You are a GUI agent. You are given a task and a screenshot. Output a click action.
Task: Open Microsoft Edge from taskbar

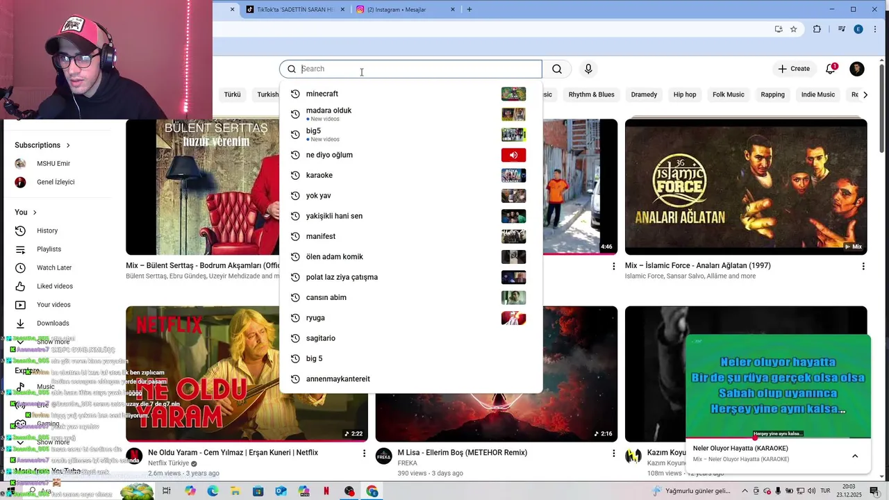point(213,491)
